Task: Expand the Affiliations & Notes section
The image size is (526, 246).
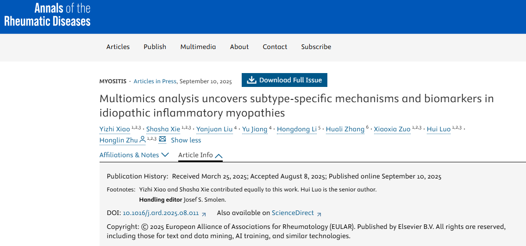Action: pos(134,155)
